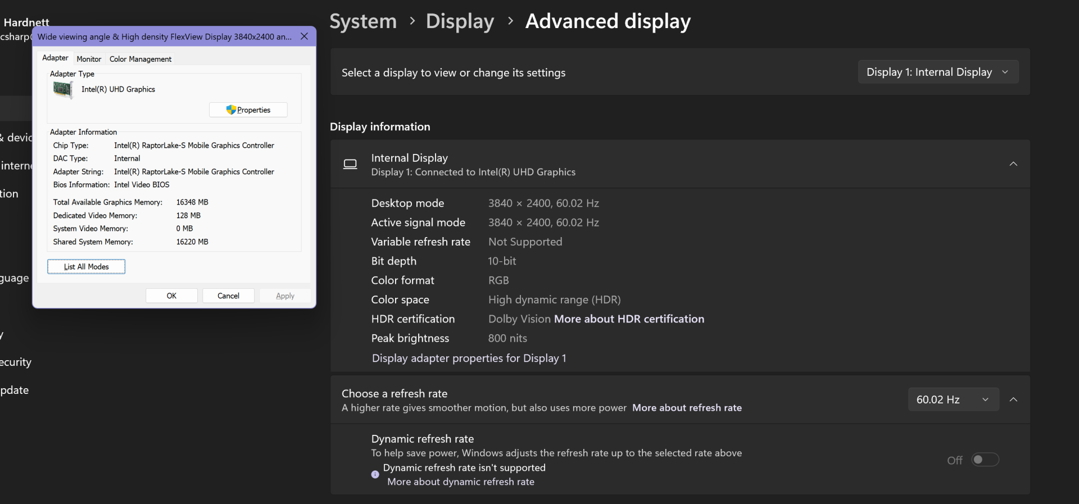Open the 60.02 Hz refresh rate dropdown
This screenshot has width=1079, height=504.
click(953, 399)
